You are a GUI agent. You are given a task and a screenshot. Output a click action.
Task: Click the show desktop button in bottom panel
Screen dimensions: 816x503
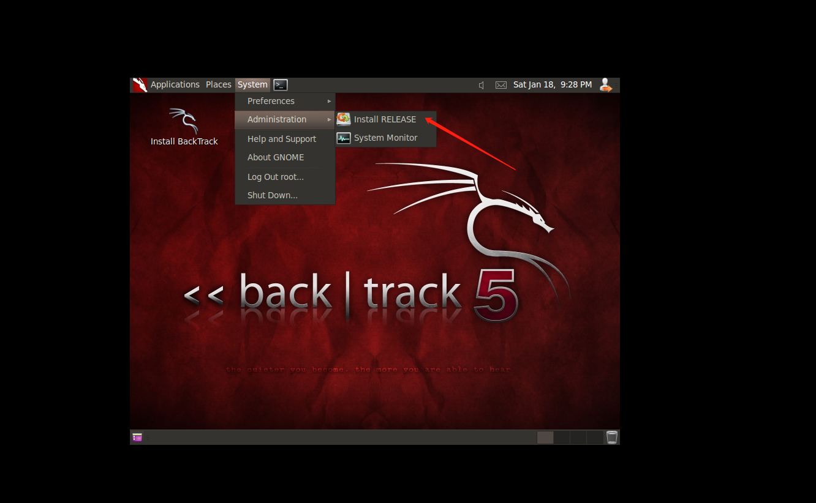click(137, 438)
